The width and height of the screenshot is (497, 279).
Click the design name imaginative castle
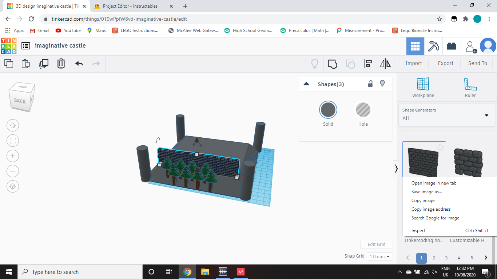pos(60,46)
